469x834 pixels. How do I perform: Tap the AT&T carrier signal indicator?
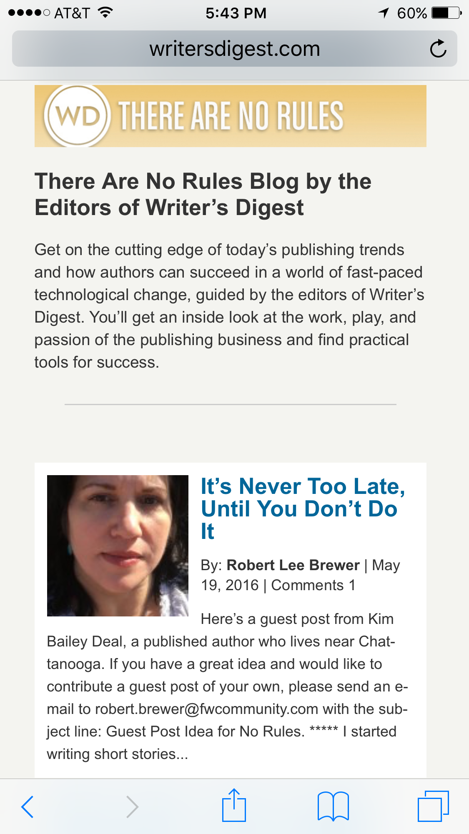pyautogui.click(x=49, y=13)
